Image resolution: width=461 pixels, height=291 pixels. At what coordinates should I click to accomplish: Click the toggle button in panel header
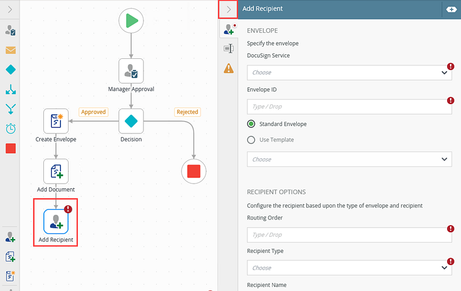pos(450,9)
